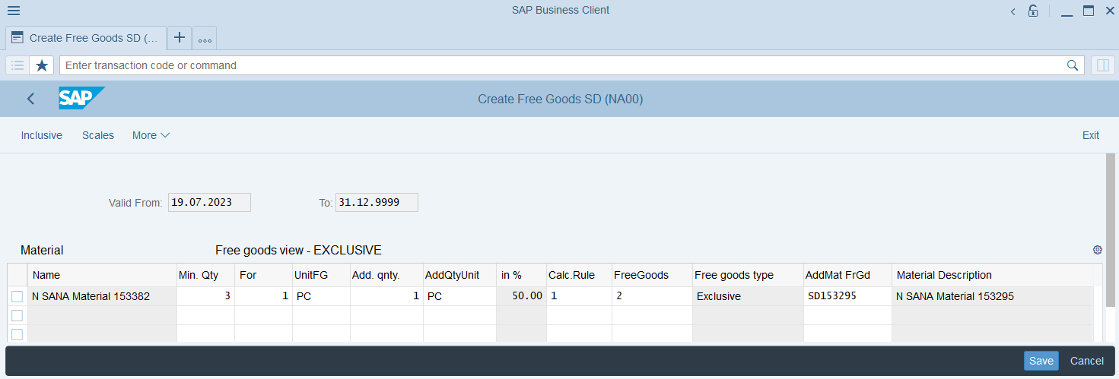The height and width of the screenshot is (379, 1119).
Task: Click the Material Description column header
Action: click(x=992, y=275)
